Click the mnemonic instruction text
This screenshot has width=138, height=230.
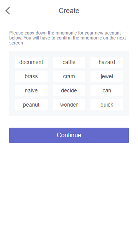pos(67,38)
